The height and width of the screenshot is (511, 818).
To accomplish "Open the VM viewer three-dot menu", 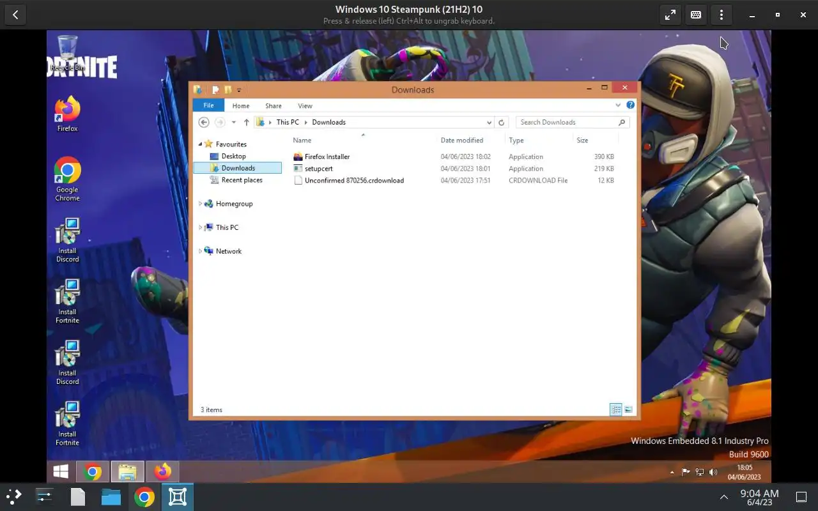I will [722, 15].
